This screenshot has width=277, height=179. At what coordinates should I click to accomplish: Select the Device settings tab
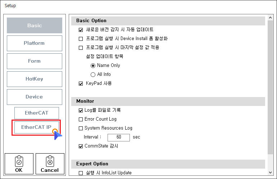35,97
